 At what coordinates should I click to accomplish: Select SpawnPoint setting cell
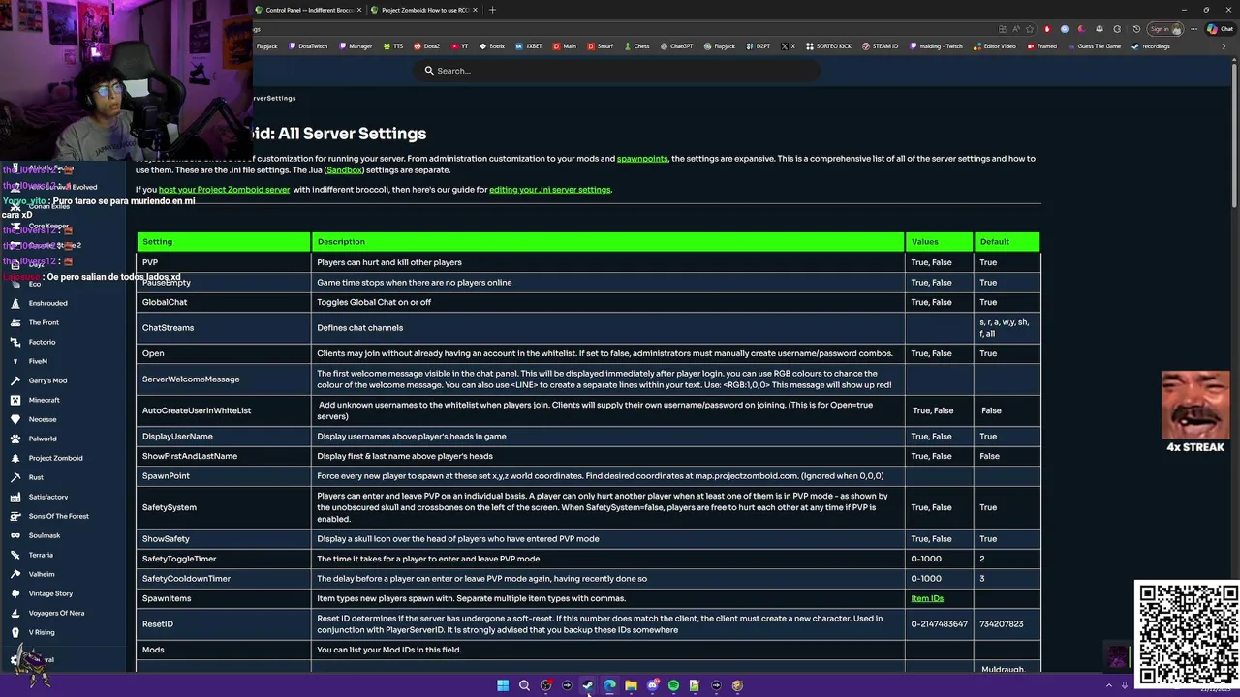224,476
